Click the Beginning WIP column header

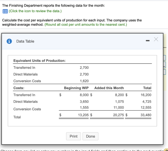click(76, 88)
